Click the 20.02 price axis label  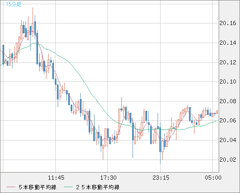[x=228, y=160]
